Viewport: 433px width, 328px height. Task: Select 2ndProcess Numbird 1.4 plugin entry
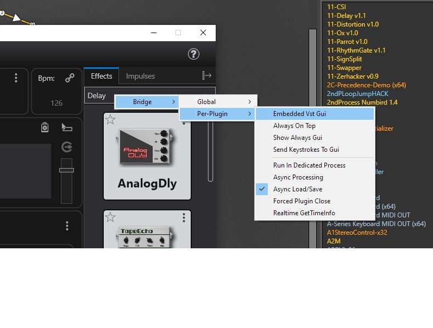[x=362, y=102]
